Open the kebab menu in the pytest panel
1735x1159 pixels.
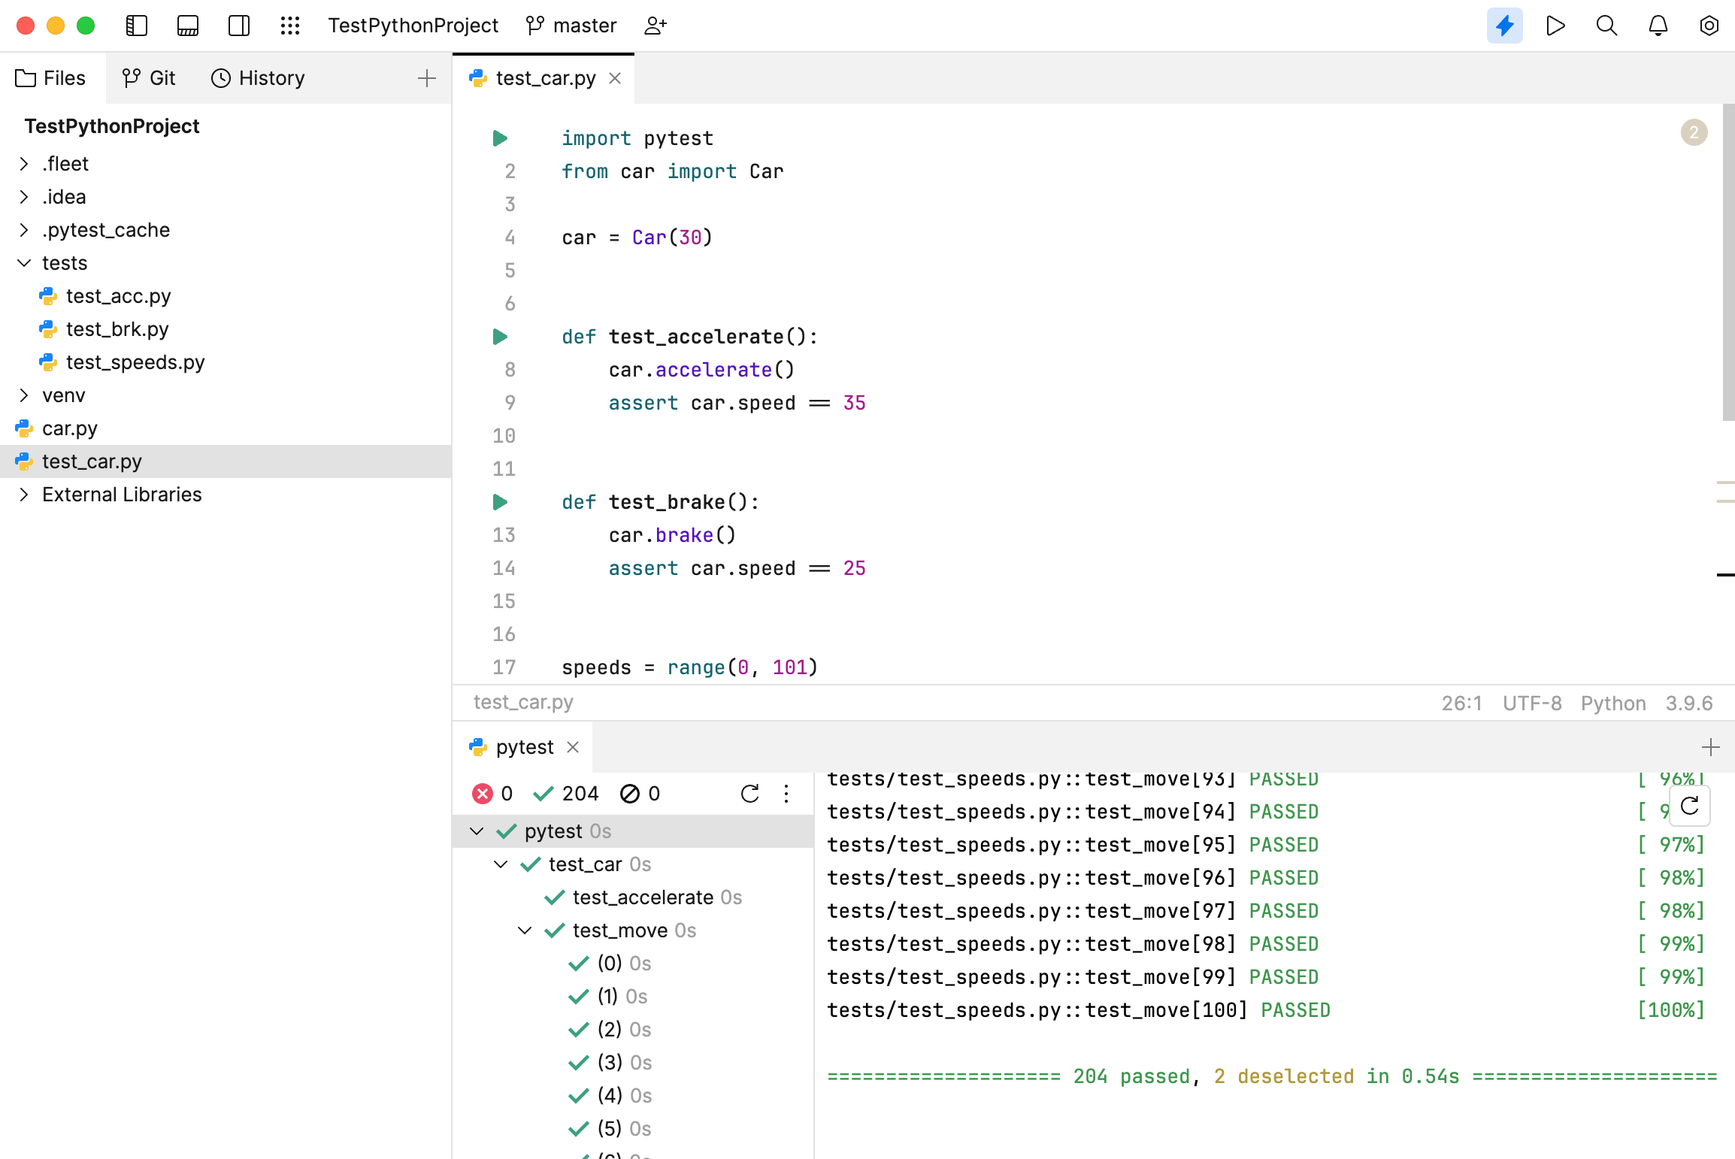(x=786, y=794)
